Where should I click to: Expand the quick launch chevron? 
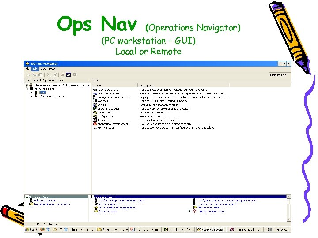[x=61, y=229]
